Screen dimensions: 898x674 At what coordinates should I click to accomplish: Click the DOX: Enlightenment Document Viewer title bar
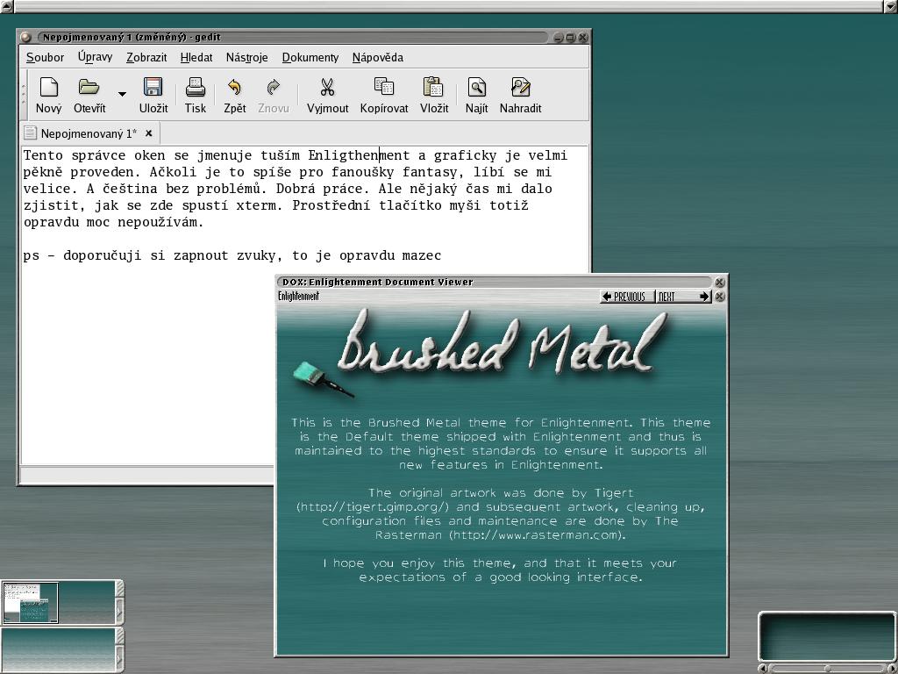495,282
